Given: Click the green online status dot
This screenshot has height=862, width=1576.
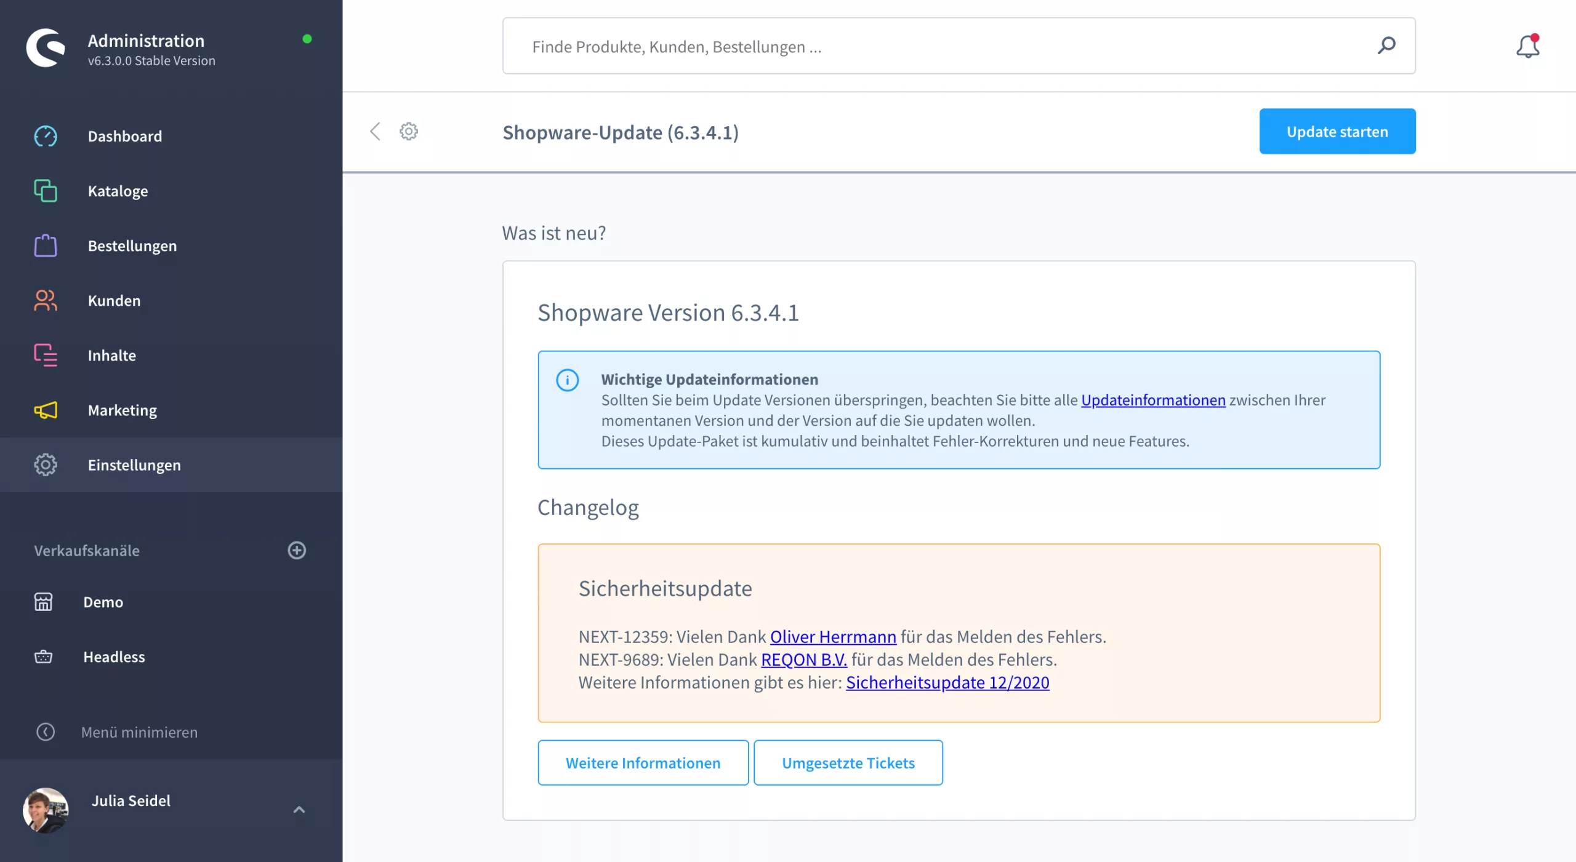Looking at the screenshot, I should (307, 39).
